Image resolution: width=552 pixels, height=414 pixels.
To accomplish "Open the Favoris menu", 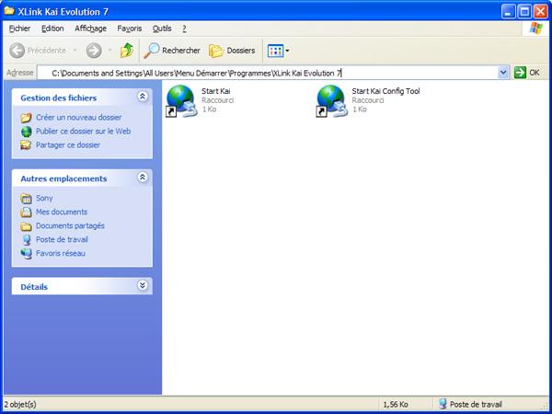I will pos(130,29).
